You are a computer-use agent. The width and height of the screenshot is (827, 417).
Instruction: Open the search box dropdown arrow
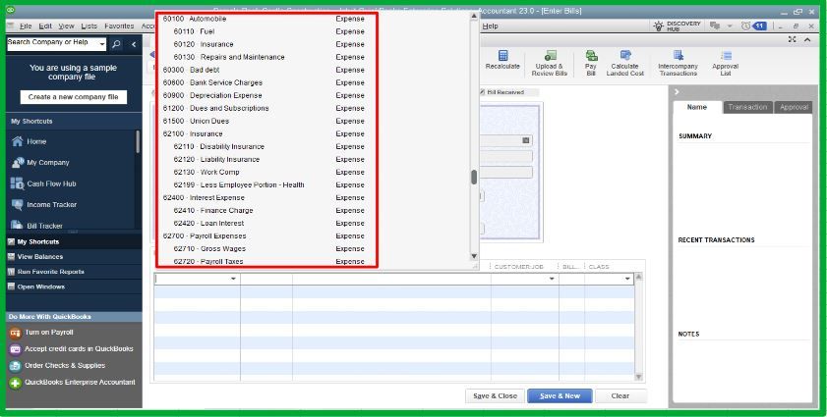coord(102,45)
